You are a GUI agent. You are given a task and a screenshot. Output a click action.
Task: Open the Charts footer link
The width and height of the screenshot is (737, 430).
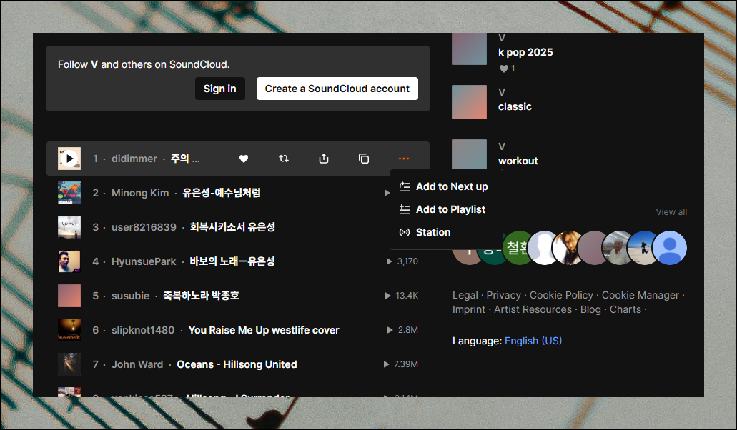coord(625,309)
